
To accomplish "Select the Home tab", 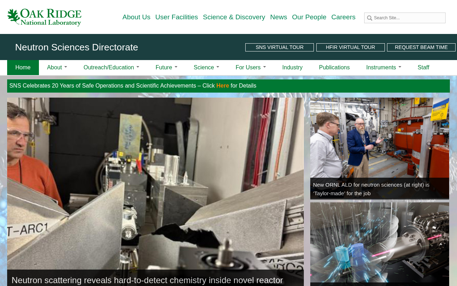I will (23, 68).
